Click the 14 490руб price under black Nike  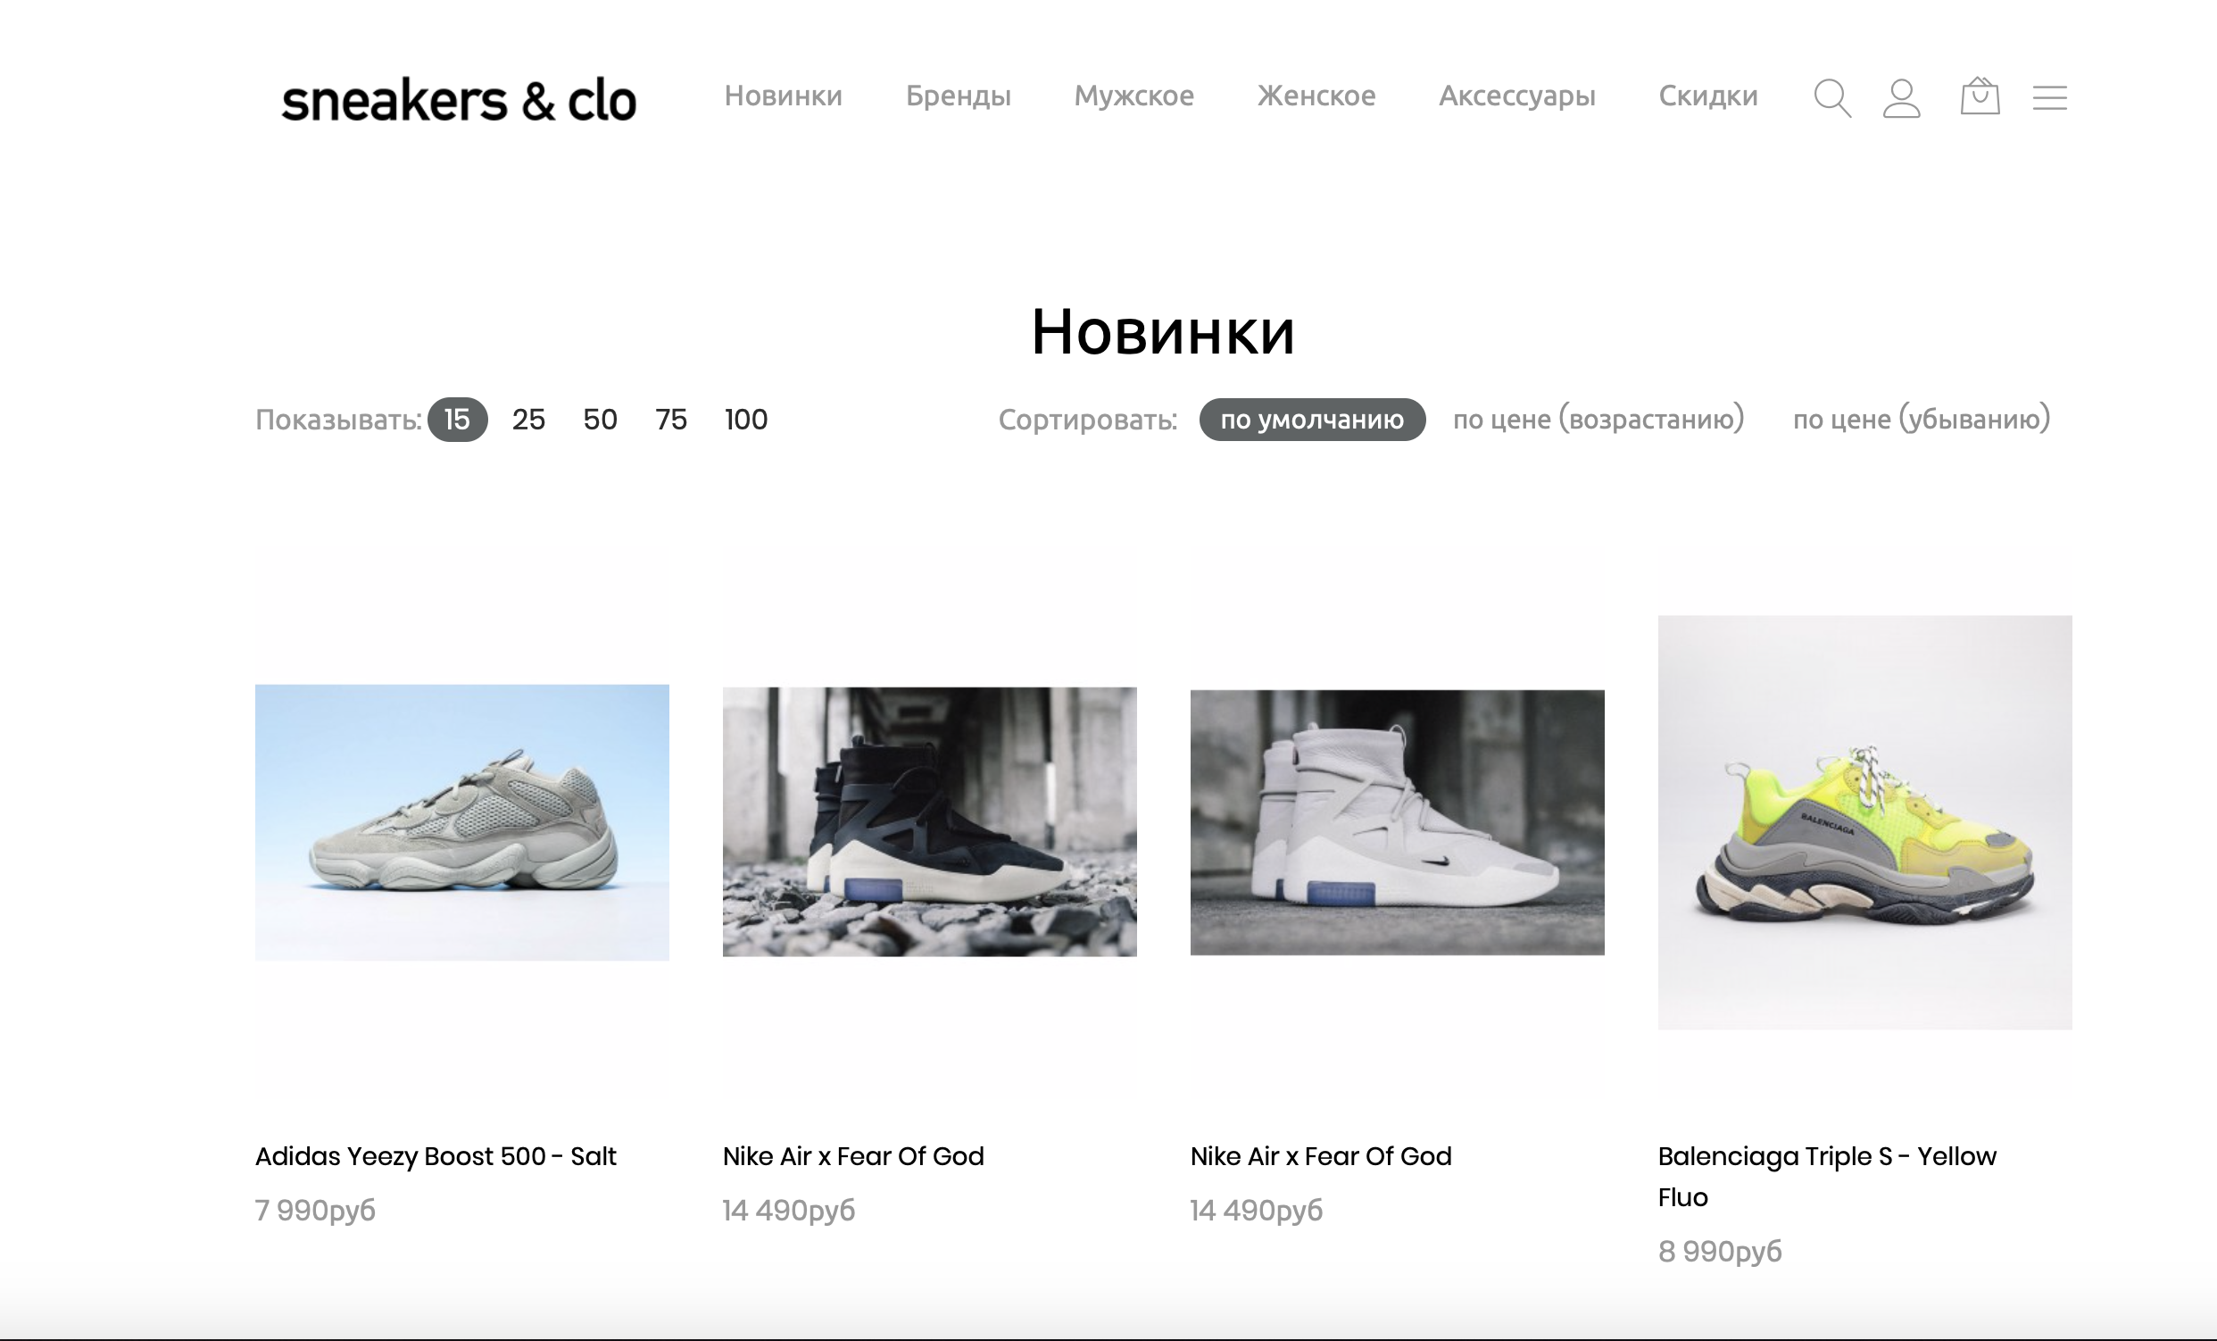(788, 1211)
